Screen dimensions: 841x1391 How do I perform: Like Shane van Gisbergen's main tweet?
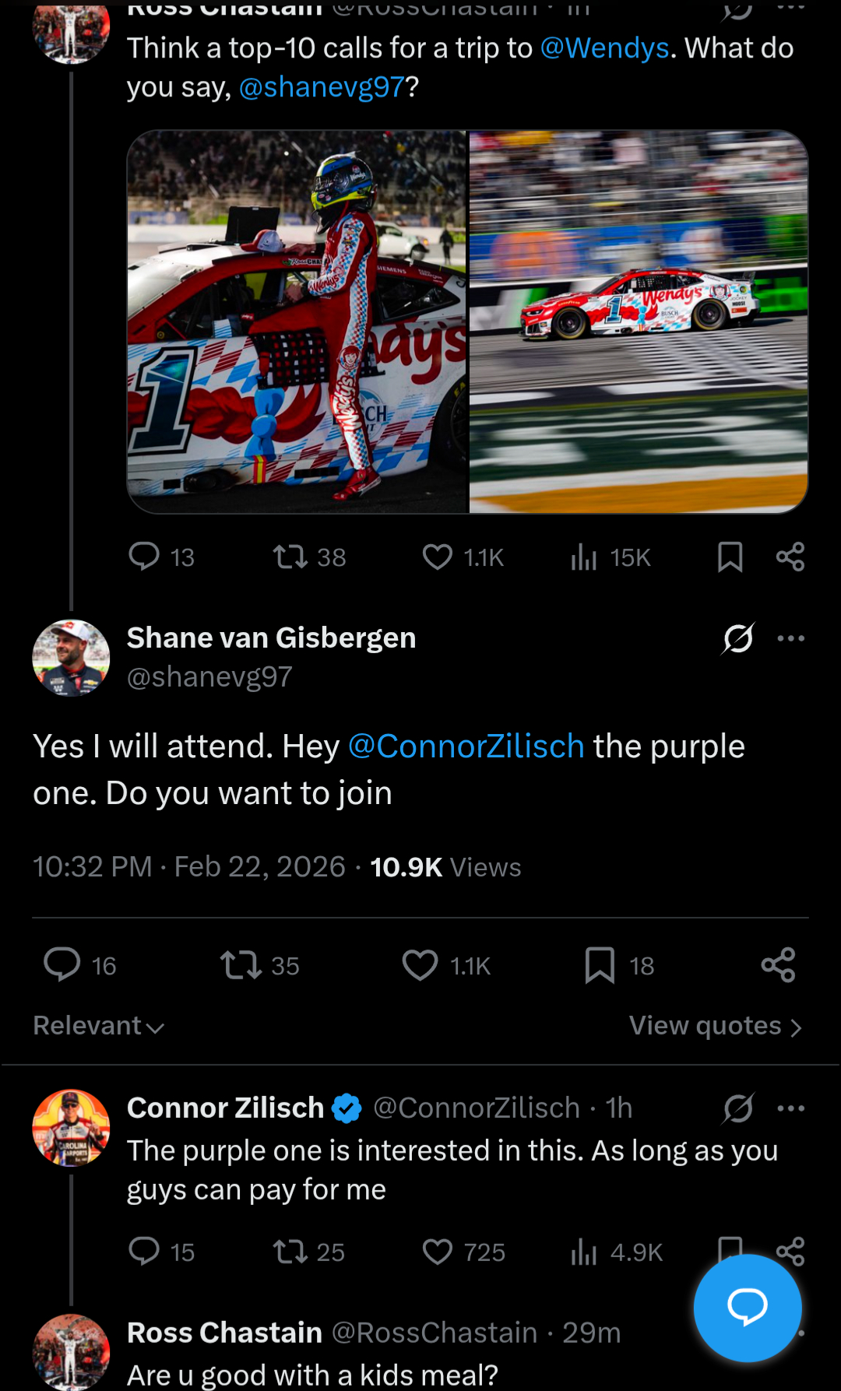tap(420, 965)
